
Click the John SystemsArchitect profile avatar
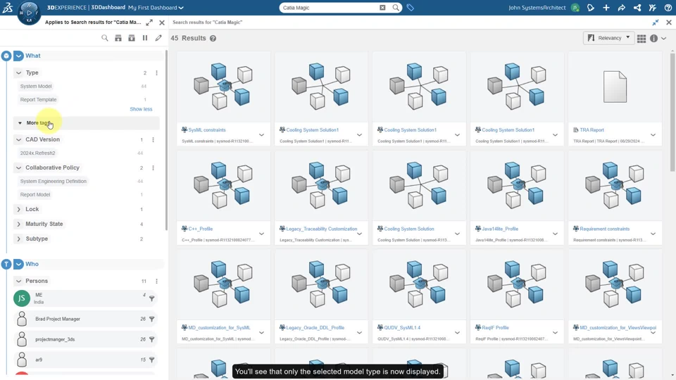(575, 7)
